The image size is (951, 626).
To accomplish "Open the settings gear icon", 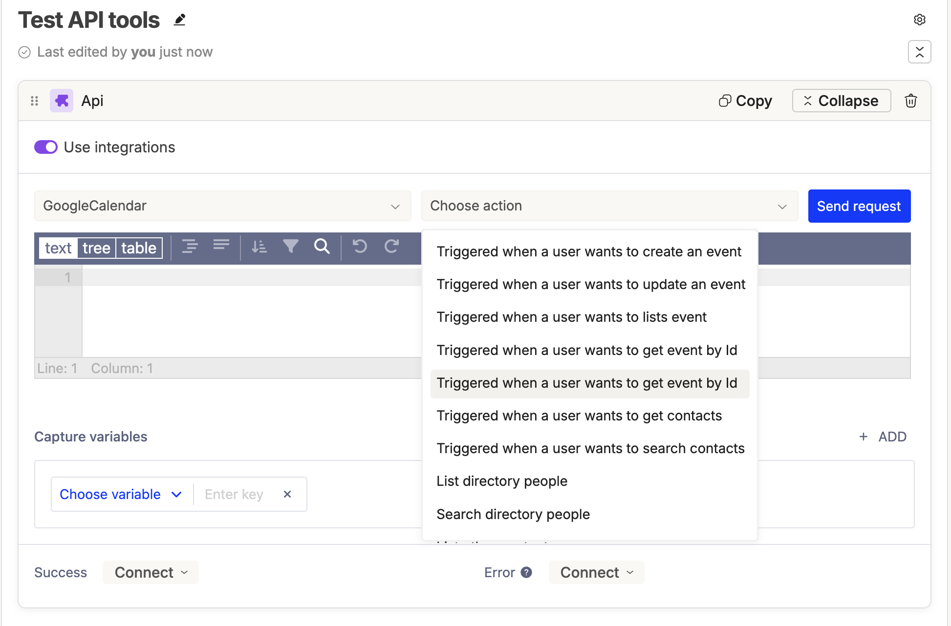I will coord(919,20).
